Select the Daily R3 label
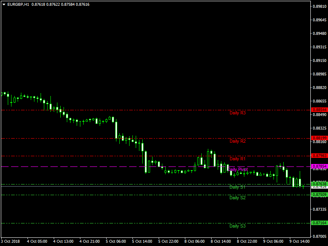Viewport: 328px width, 246px height. click(237, 113)
